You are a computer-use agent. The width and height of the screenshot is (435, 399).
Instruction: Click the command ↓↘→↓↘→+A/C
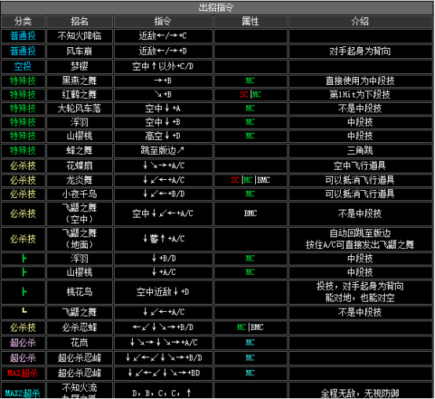click(163, 343)
